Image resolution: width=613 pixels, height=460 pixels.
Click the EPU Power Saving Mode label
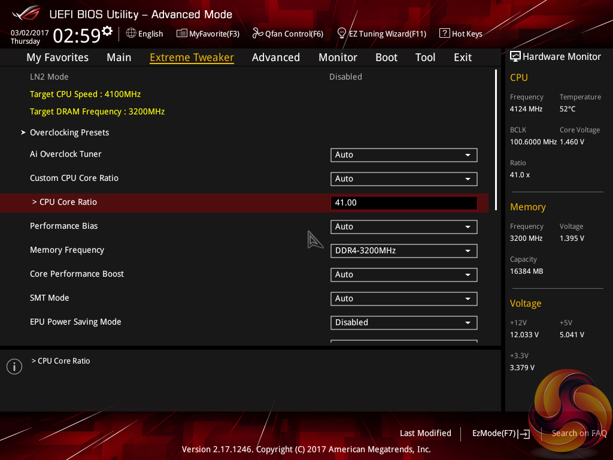(x=75, y=322)
